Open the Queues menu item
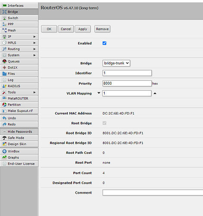This screenshot has height=216, width=203. pos(19,61)
